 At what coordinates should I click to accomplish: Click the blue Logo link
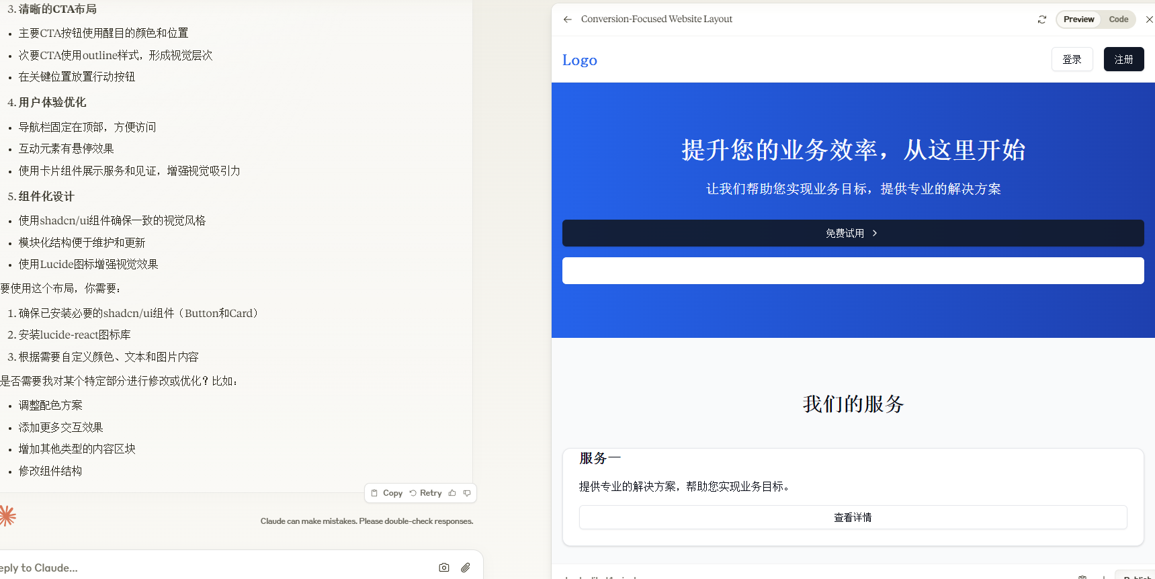(x=579, y=60)
